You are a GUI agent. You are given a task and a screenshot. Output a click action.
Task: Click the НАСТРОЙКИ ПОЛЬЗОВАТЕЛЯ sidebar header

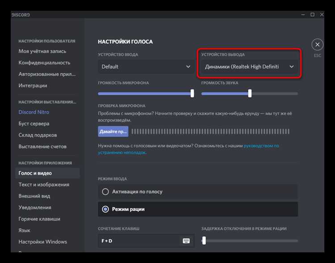coord(47,41)
